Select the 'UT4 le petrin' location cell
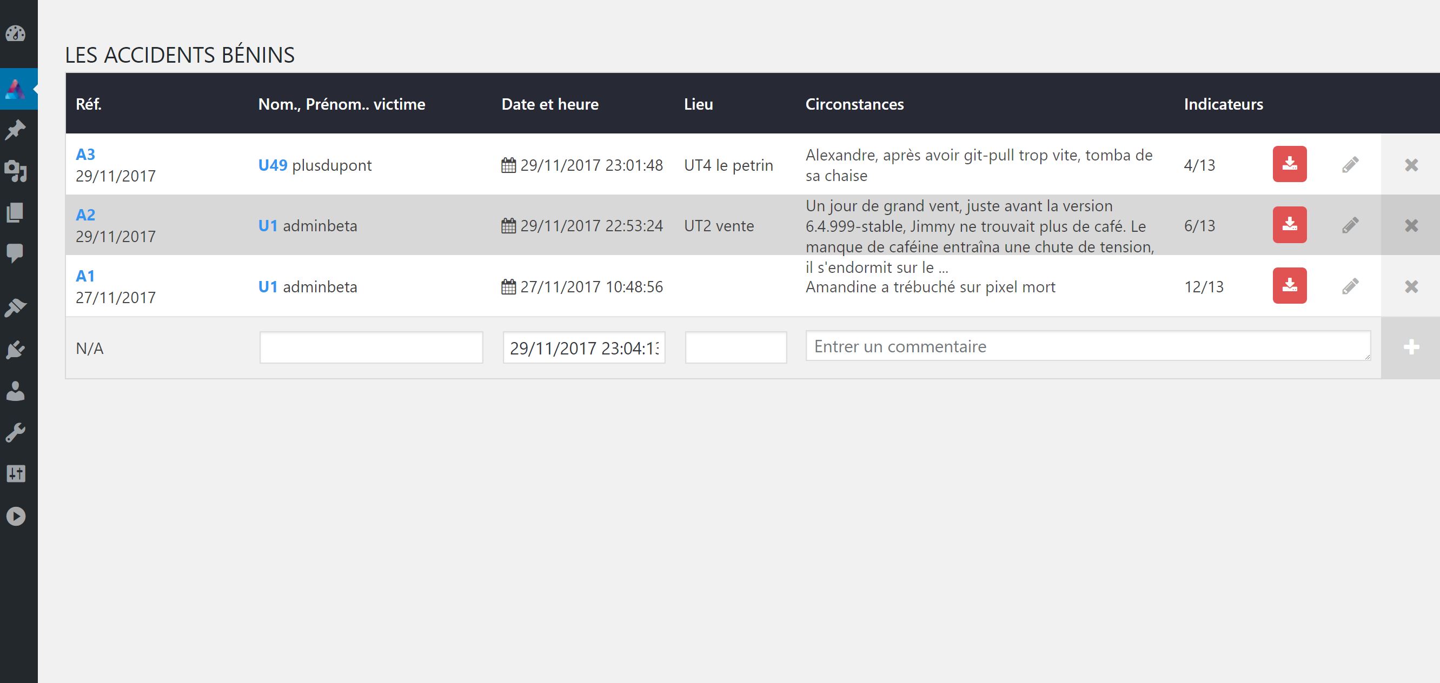 (x=729, y=165)
